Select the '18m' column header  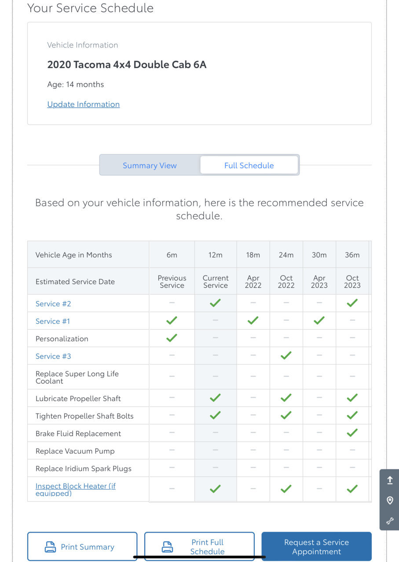(x=253, y=255)
